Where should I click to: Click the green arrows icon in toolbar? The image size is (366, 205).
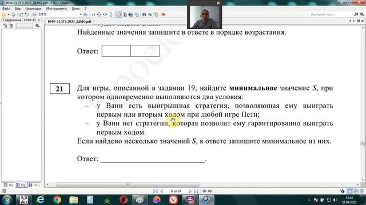[x=150, y=14]
